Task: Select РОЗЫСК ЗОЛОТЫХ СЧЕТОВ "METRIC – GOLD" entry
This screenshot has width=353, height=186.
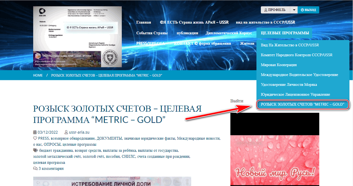Action: click(x=303, y=105)
